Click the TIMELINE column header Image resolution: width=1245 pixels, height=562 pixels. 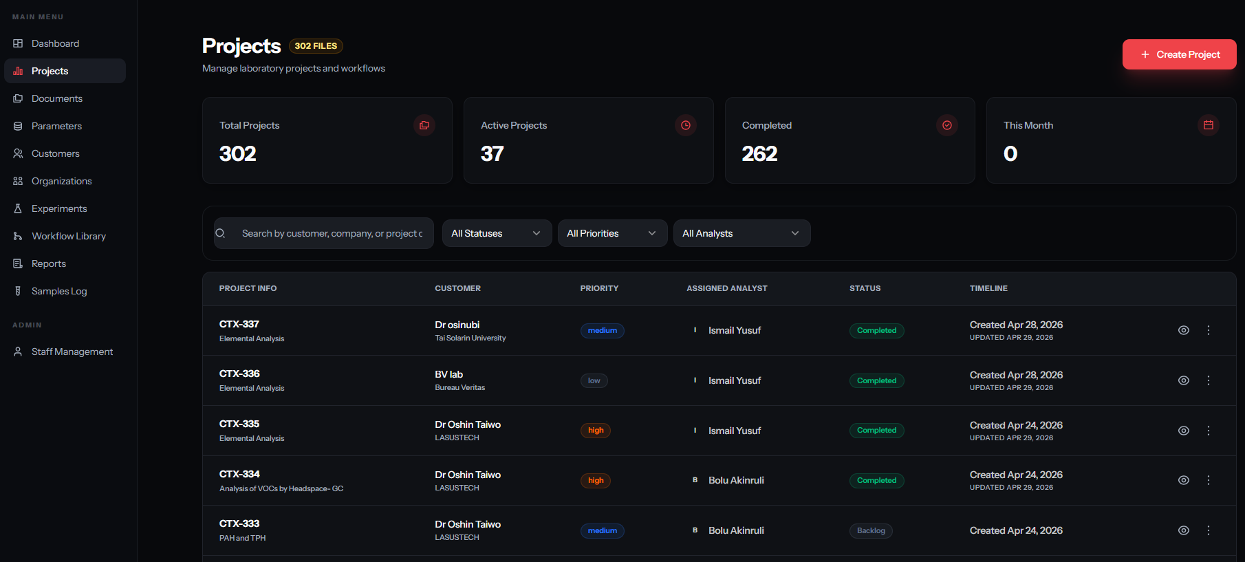(x=988, y=288)
